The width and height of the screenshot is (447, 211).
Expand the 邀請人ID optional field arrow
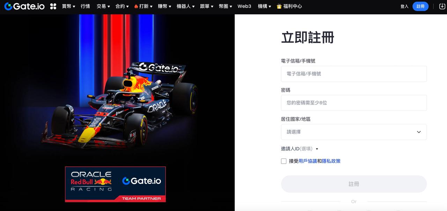coord(317,149)
